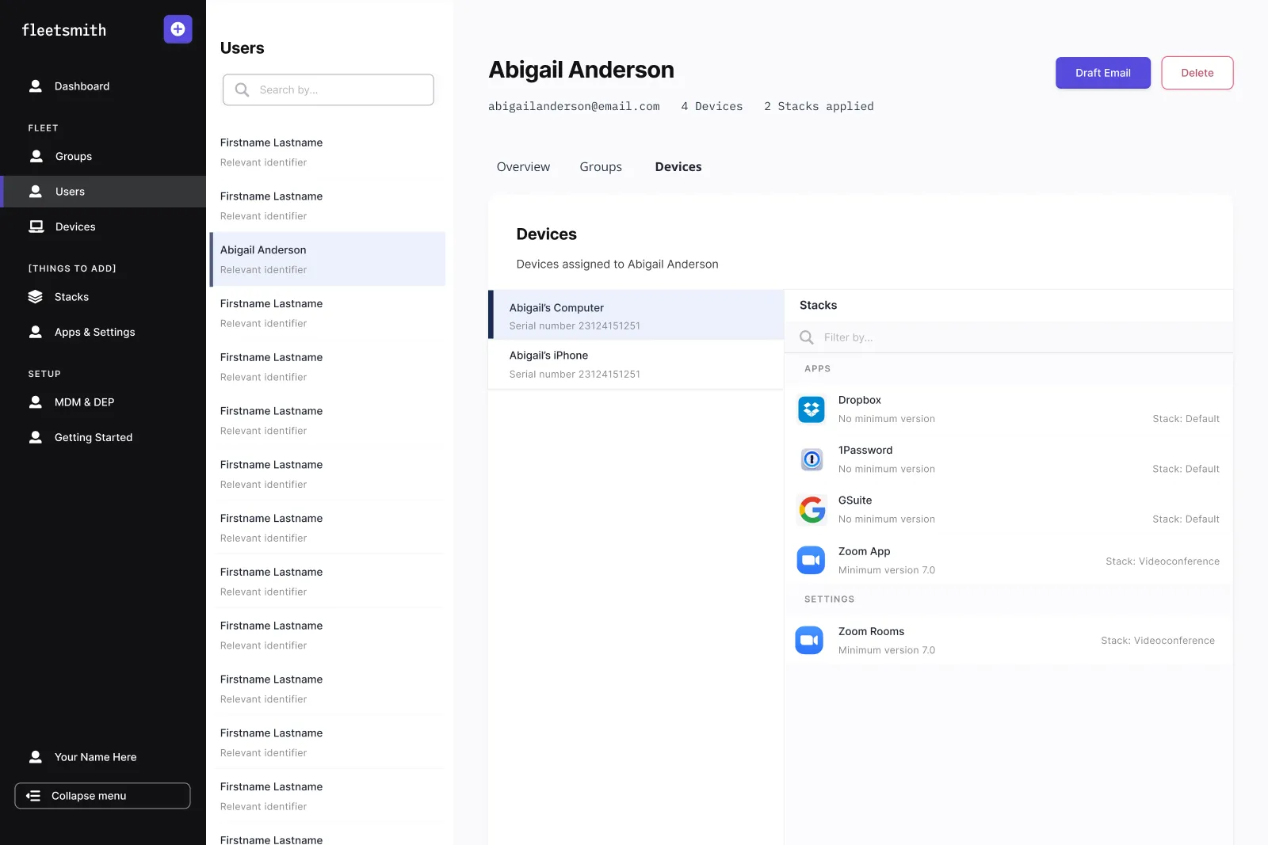The width and height of the screenshot is (1268, 845).
Task: Switch to the Overview tab
Action: pyautogui.click(x=523, y=167)
